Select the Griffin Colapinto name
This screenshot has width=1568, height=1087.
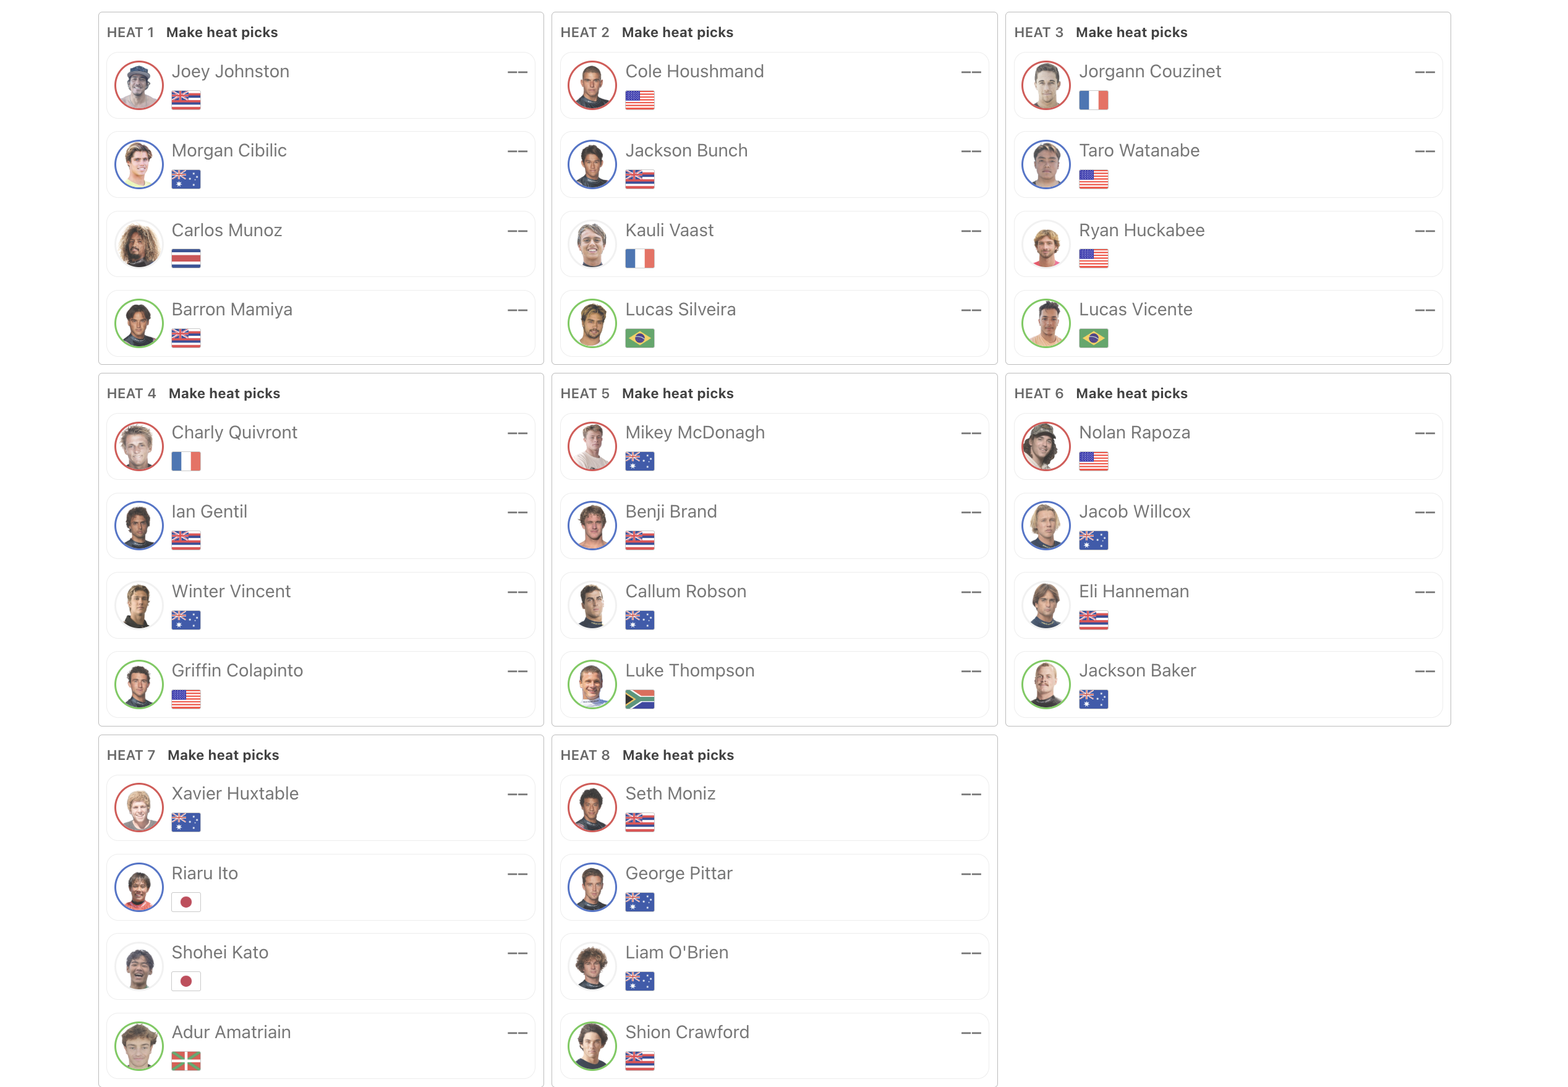click(x=237, y=671)
